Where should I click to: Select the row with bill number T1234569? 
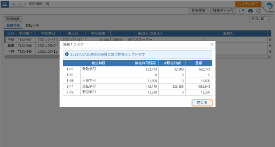point(25,52)
